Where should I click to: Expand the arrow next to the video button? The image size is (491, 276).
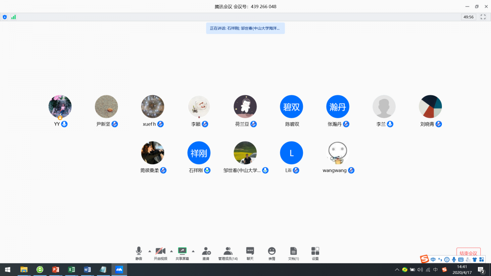(x=171, y=251)
